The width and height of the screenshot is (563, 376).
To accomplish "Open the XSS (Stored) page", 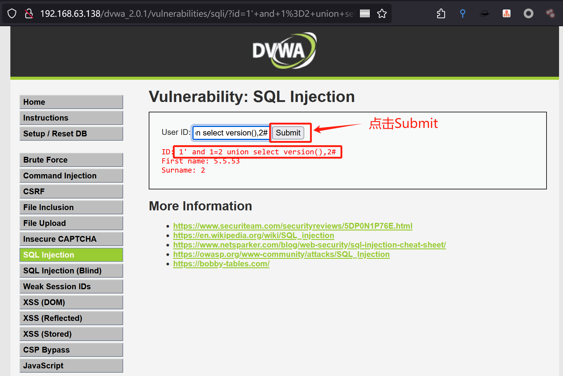I will (x=71, y=334).
